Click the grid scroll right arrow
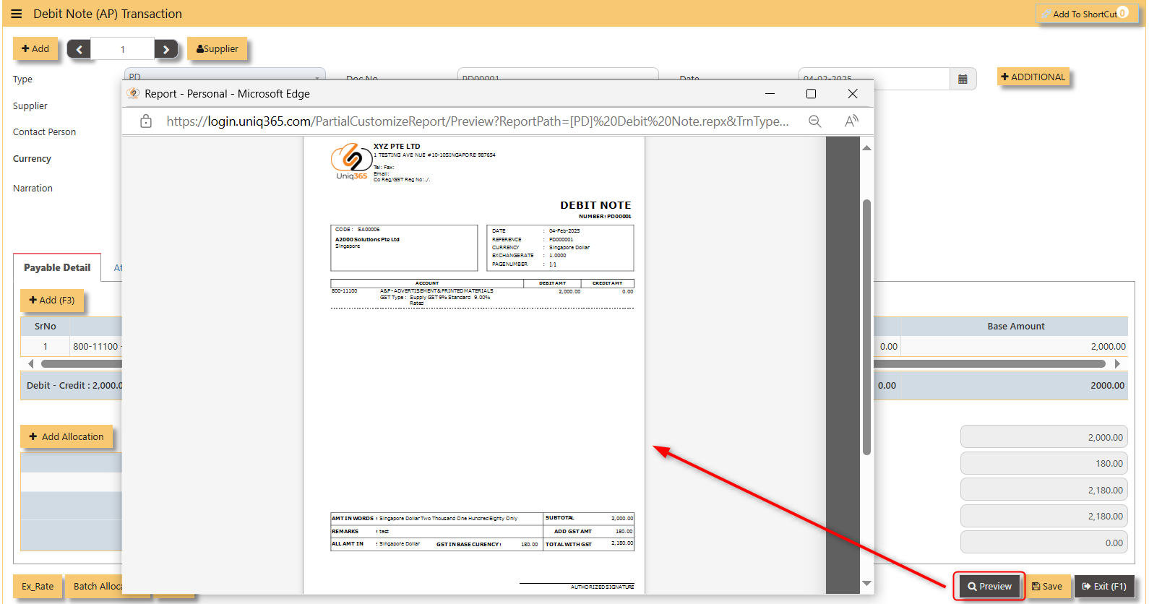1149x604 pixels. click(1117, 363)
